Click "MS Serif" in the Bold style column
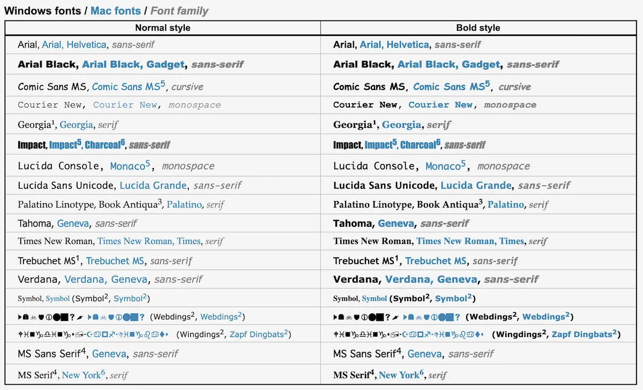The height and width of the screenshot is (390, 643). point(352,375)
